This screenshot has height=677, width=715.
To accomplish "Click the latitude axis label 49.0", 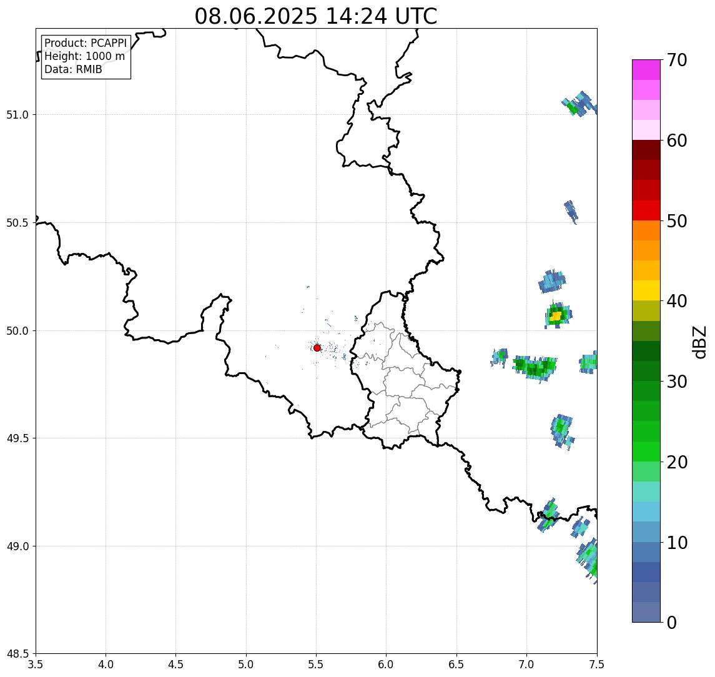I will (x=17, y=546).
